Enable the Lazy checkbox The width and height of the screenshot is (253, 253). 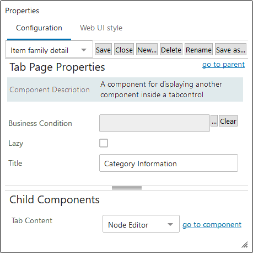click(x=104, y=143)
